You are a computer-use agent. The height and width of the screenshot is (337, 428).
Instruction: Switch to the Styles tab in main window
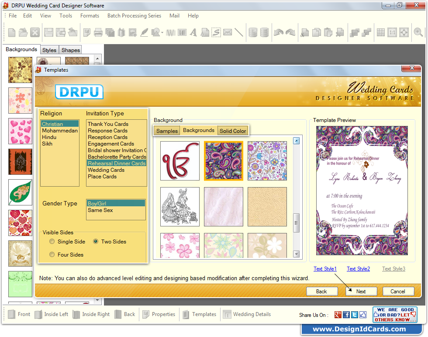click(x=49, y=50)
